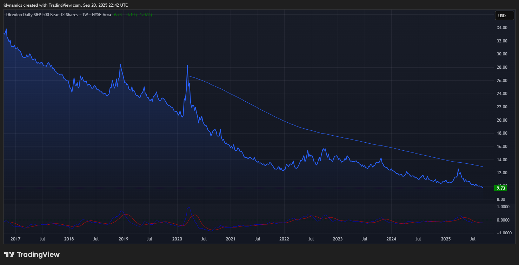Click the 2023 label on the time axis
The image size is (519, 265).
(338, 239)
